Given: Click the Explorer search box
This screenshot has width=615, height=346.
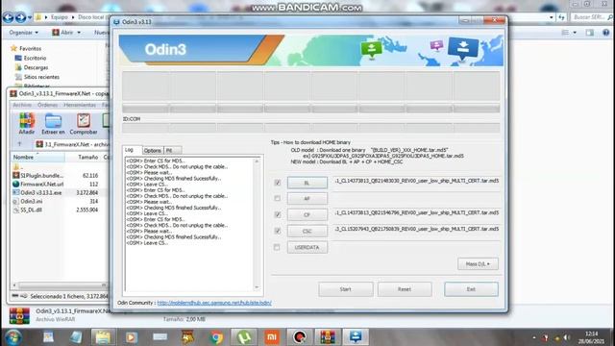Looking at the screenshot, I should 591,17.
